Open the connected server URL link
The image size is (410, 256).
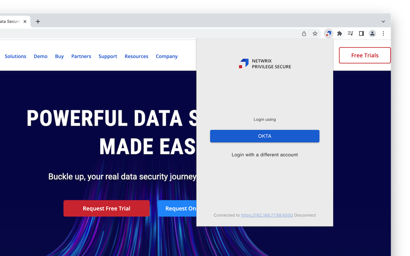point(266,215)
